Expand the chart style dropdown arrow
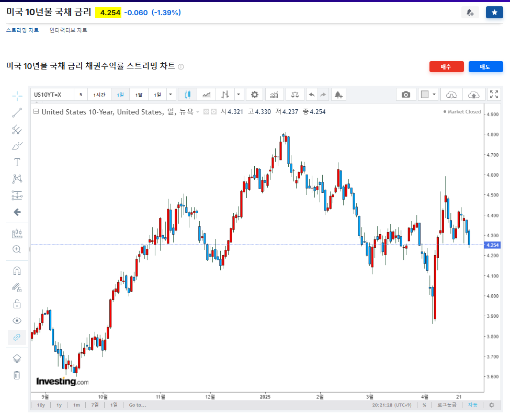Viewport: 510px width, 416px height. (x=239, y=95)
